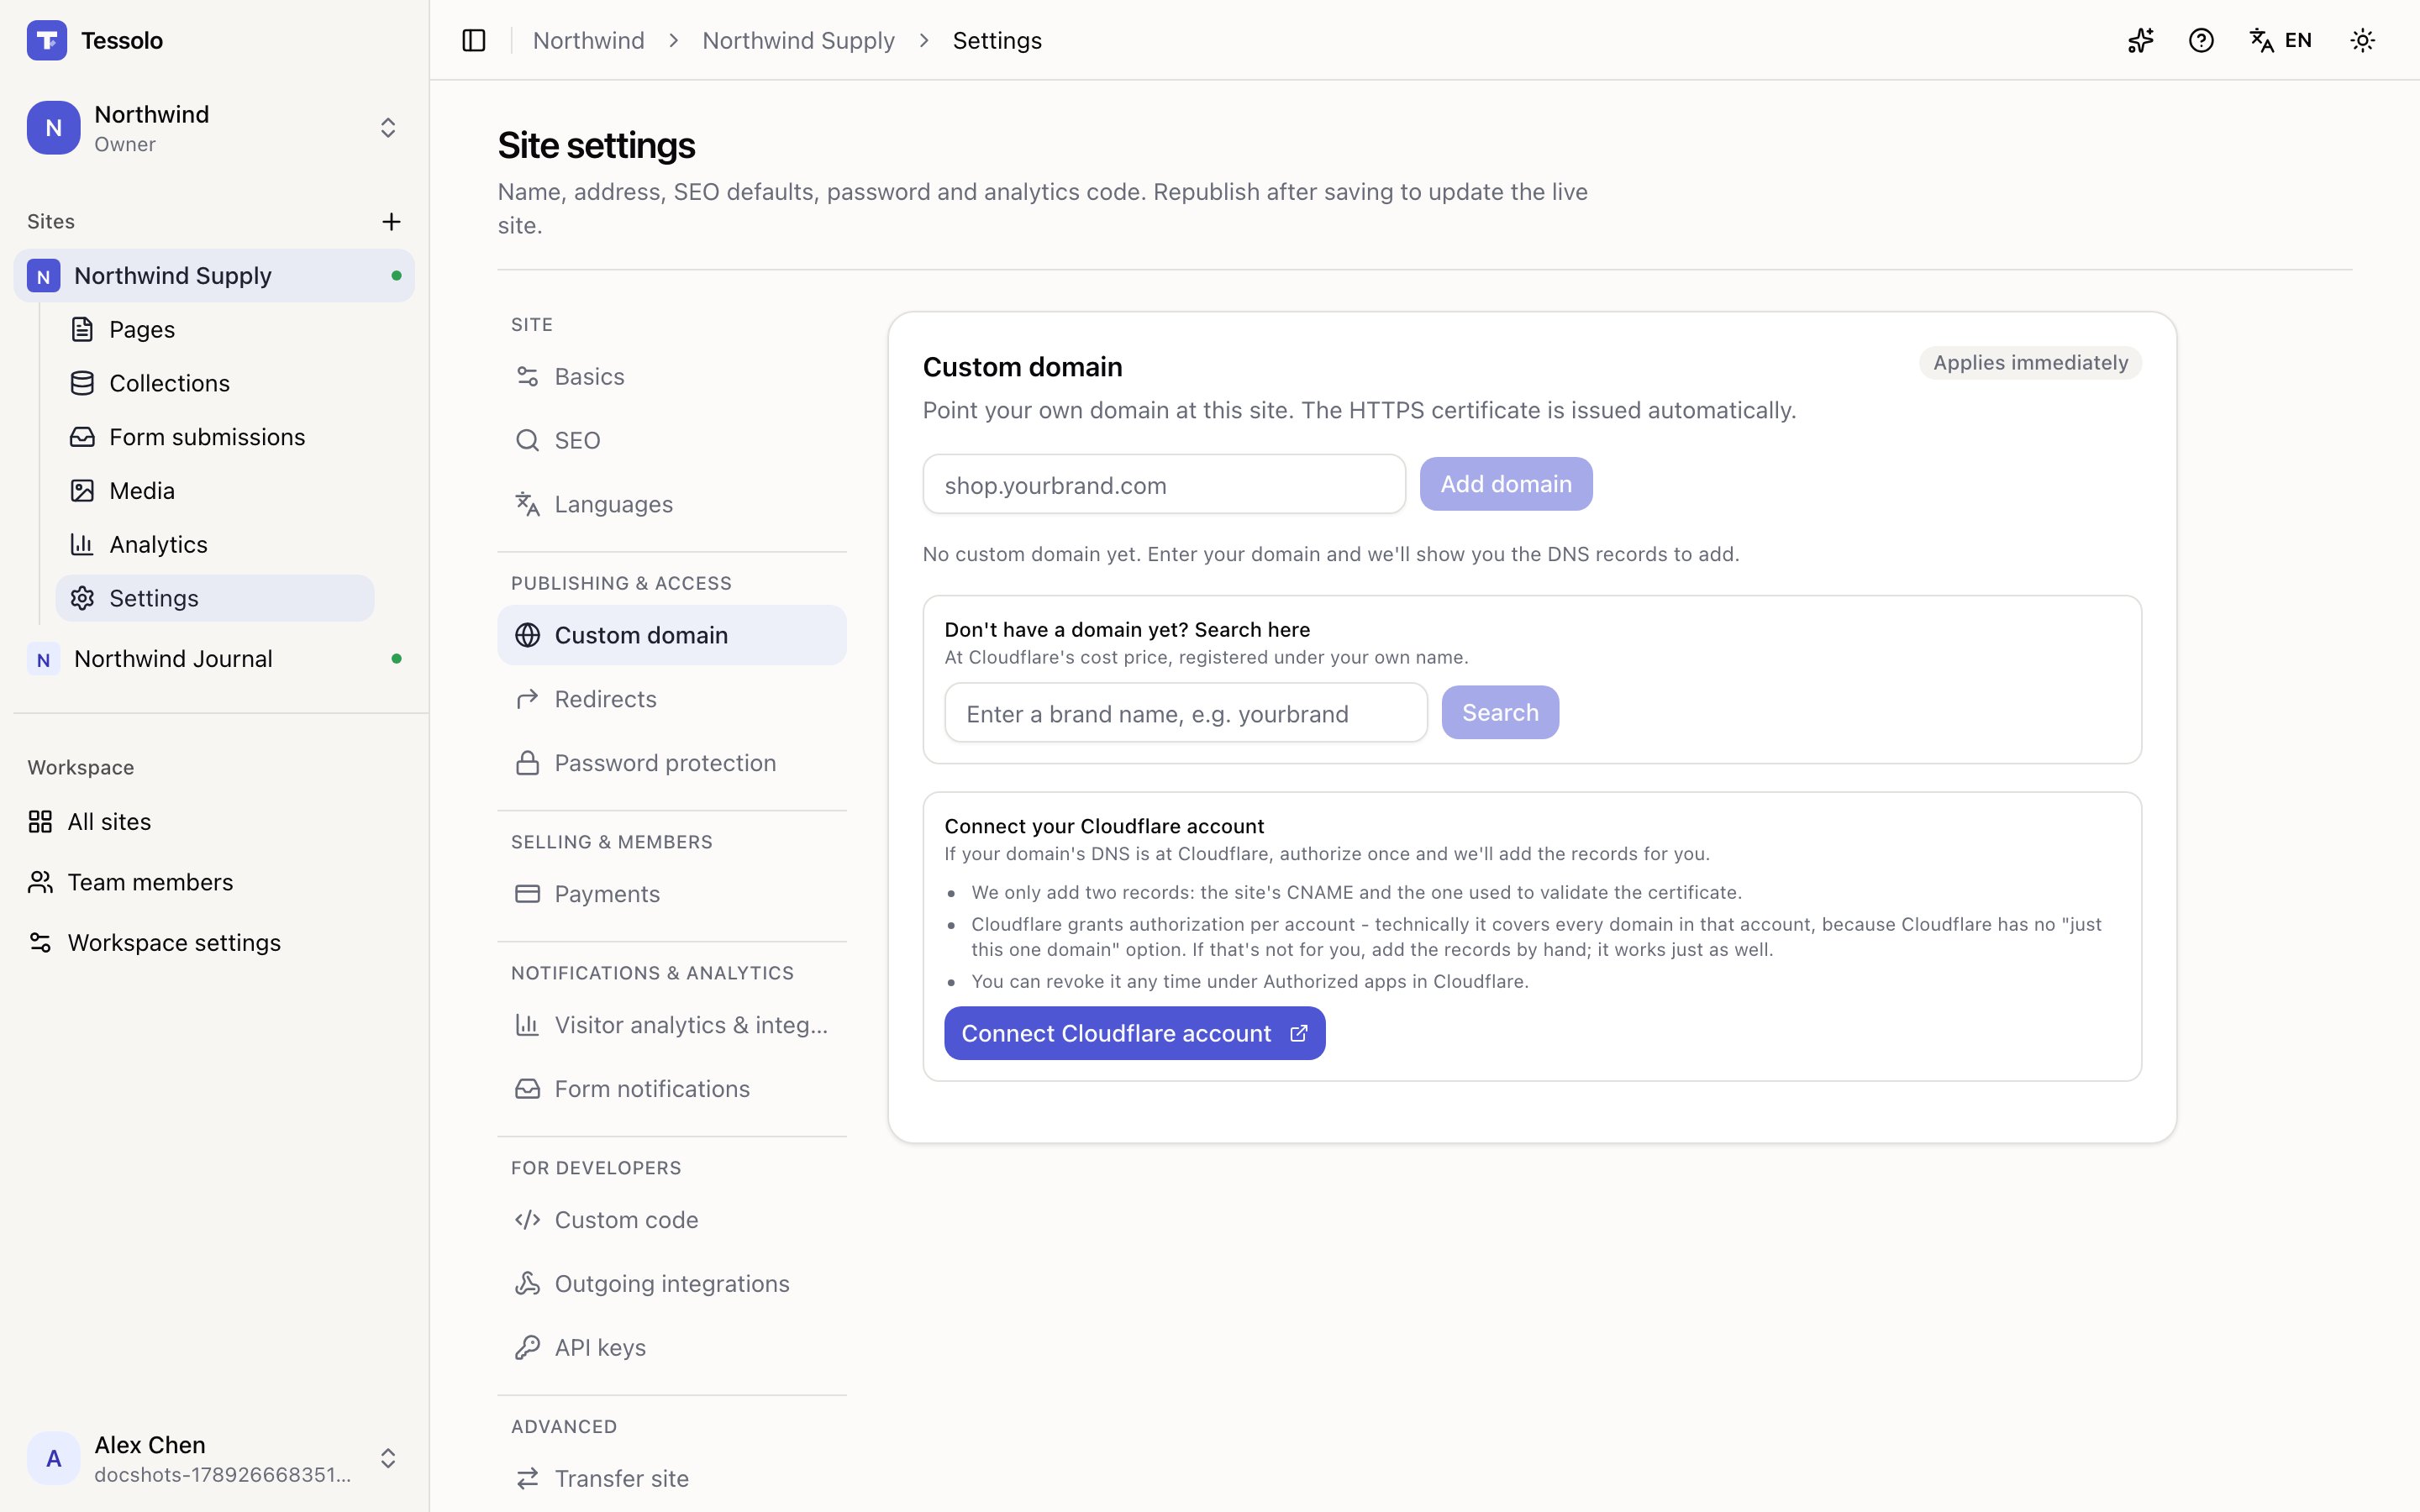Select the Custom domain tab
Screen dimensions: 2420x1512
coord(672,635)
